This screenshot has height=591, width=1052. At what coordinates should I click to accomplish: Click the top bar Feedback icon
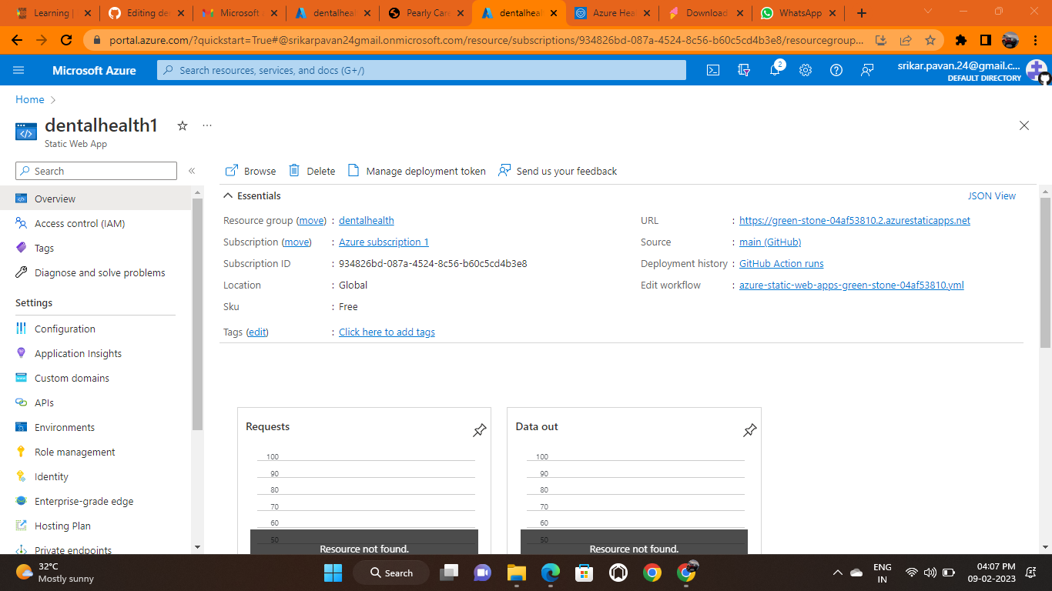tap(867, 70)
